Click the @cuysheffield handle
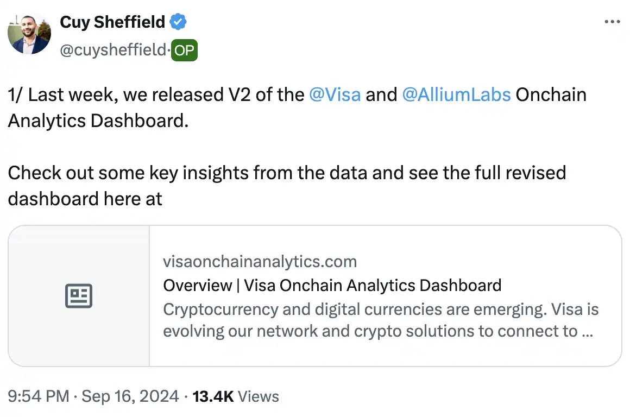 [112, 50]
